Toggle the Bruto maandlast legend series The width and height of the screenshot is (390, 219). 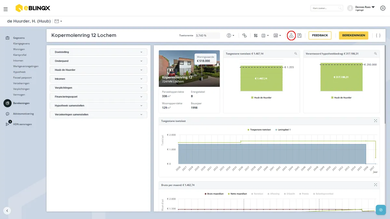pyautogui.click(x=214, y=194)
